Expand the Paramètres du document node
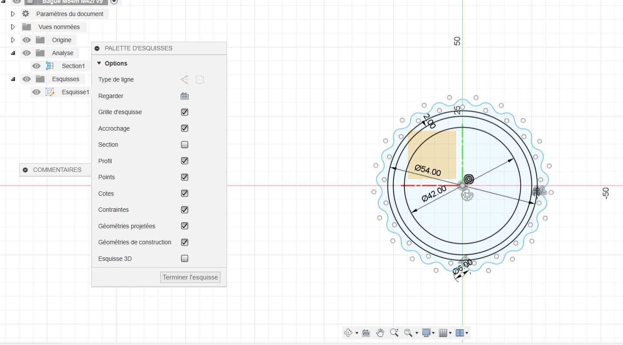 [x=13, y=14]
